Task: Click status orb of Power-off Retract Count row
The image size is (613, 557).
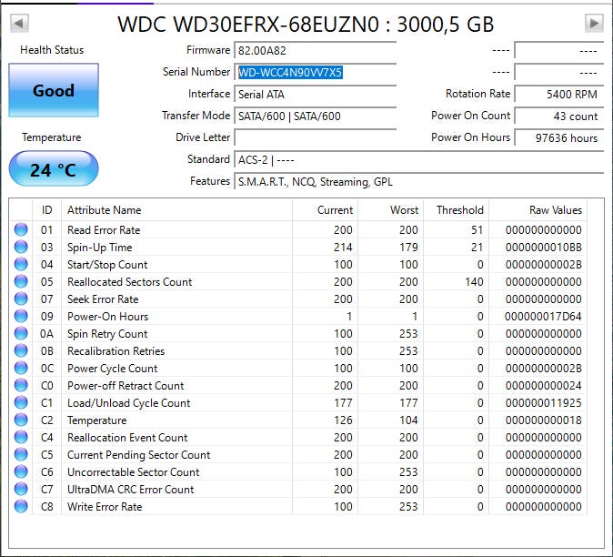Action: pos(21,385)
